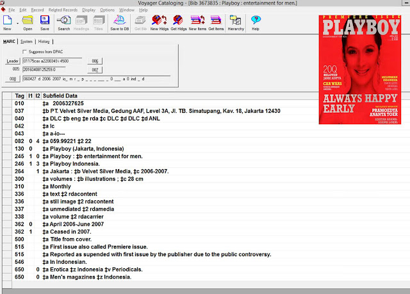Open the Help menu in menu bar
The width and height of the screenshot is (410, 294).
(143, 10)
